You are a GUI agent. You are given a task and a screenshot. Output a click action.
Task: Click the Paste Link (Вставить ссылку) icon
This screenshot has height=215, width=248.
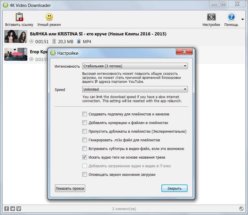(x=19, y=17)
